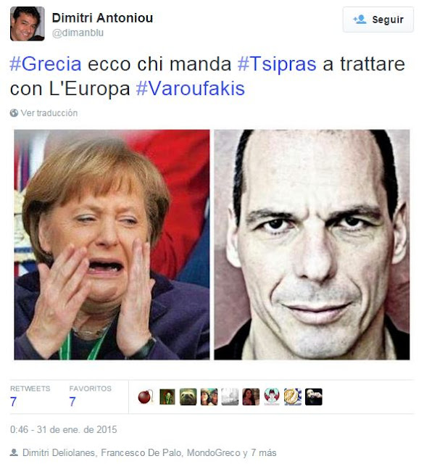
Task: Open the tweet timestamp 31 de ene. de 2015
Action: click(64, 430)
